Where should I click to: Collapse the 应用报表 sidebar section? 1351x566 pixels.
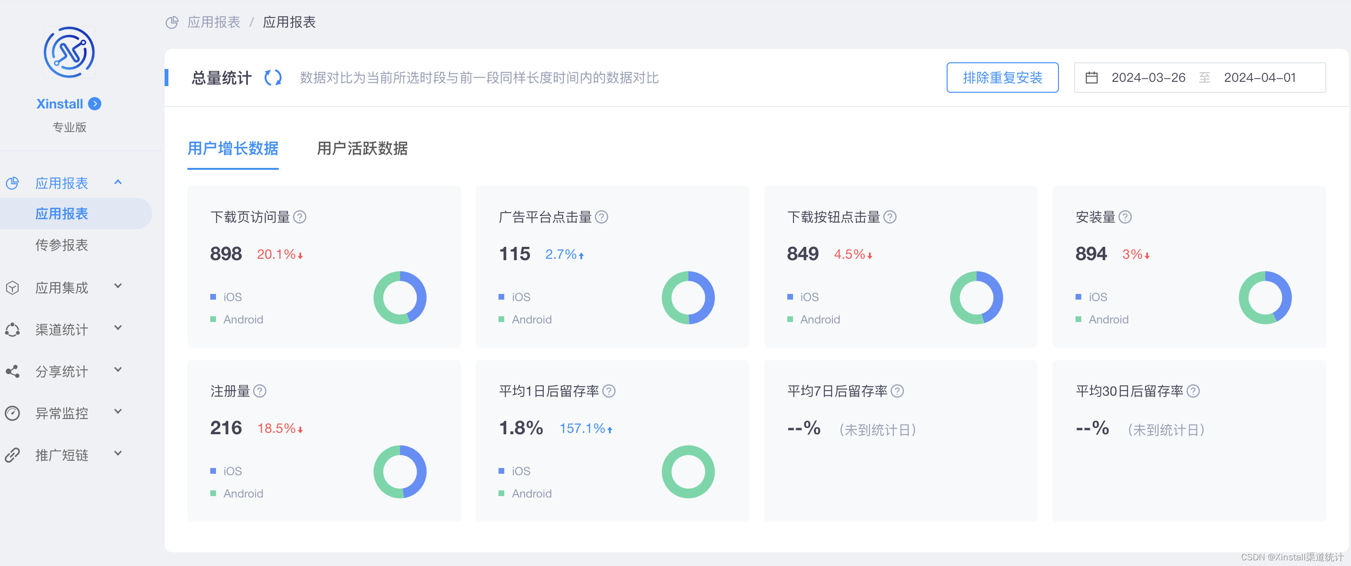tap(117, 182)
